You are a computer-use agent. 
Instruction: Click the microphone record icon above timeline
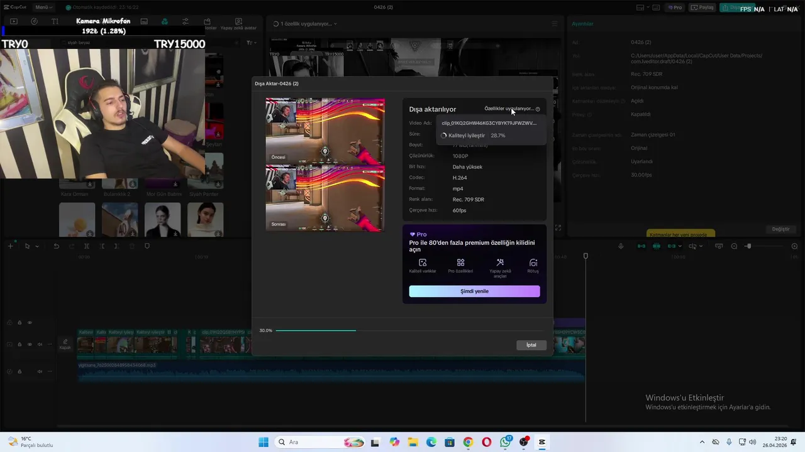(621, 246)
